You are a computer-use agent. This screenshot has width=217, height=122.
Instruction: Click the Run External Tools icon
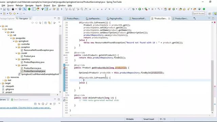click(x=146, y=9)
